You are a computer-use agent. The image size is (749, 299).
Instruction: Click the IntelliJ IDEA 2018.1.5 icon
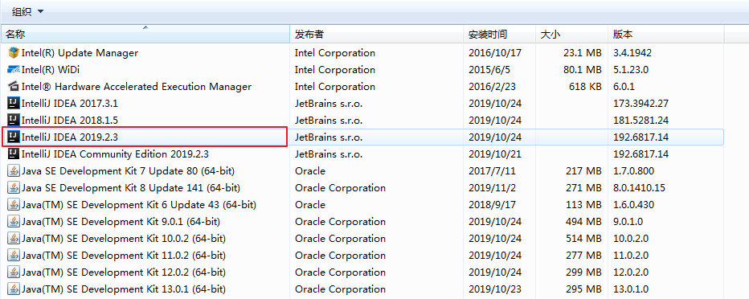click(14, 120)
